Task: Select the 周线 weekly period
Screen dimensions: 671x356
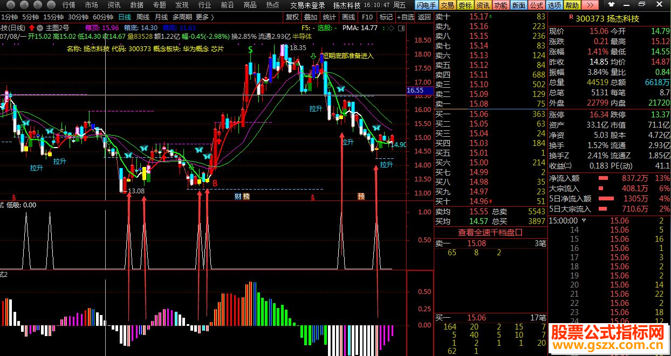Action: (143, 17)
